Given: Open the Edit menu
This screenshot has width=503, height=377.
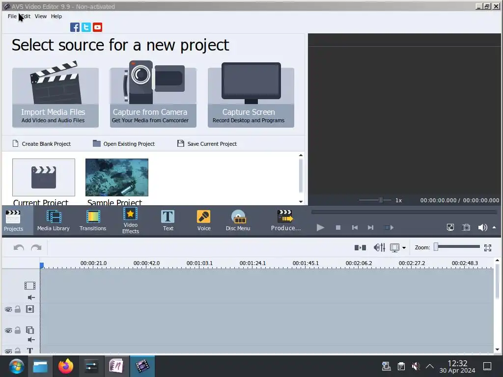Looking at the screenshot, I should point(26,16).
